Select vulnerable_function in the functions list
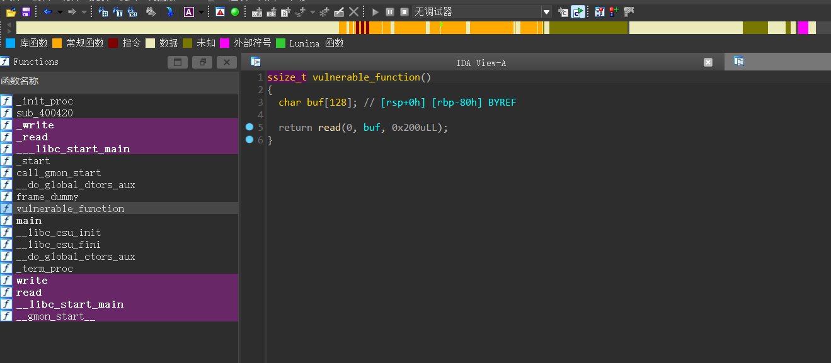831x363 pixels. click(119, 209)
